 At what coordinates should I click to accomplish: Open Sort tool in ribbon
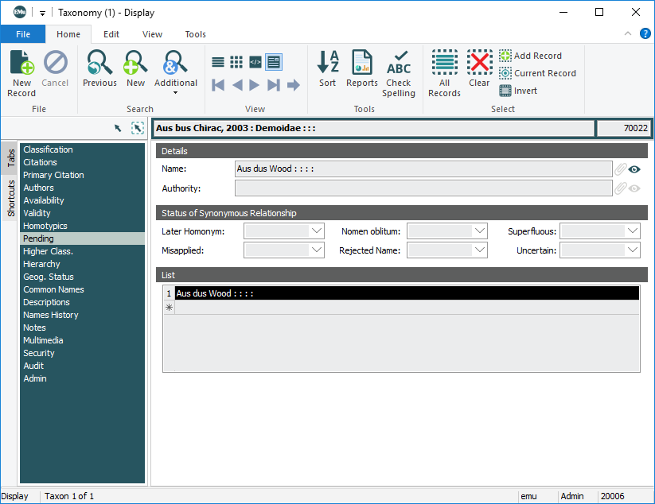click(x=327, y=69)
